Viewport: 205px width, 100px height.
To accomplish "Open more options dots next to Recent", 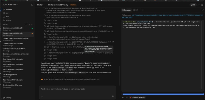I will 32,25.
